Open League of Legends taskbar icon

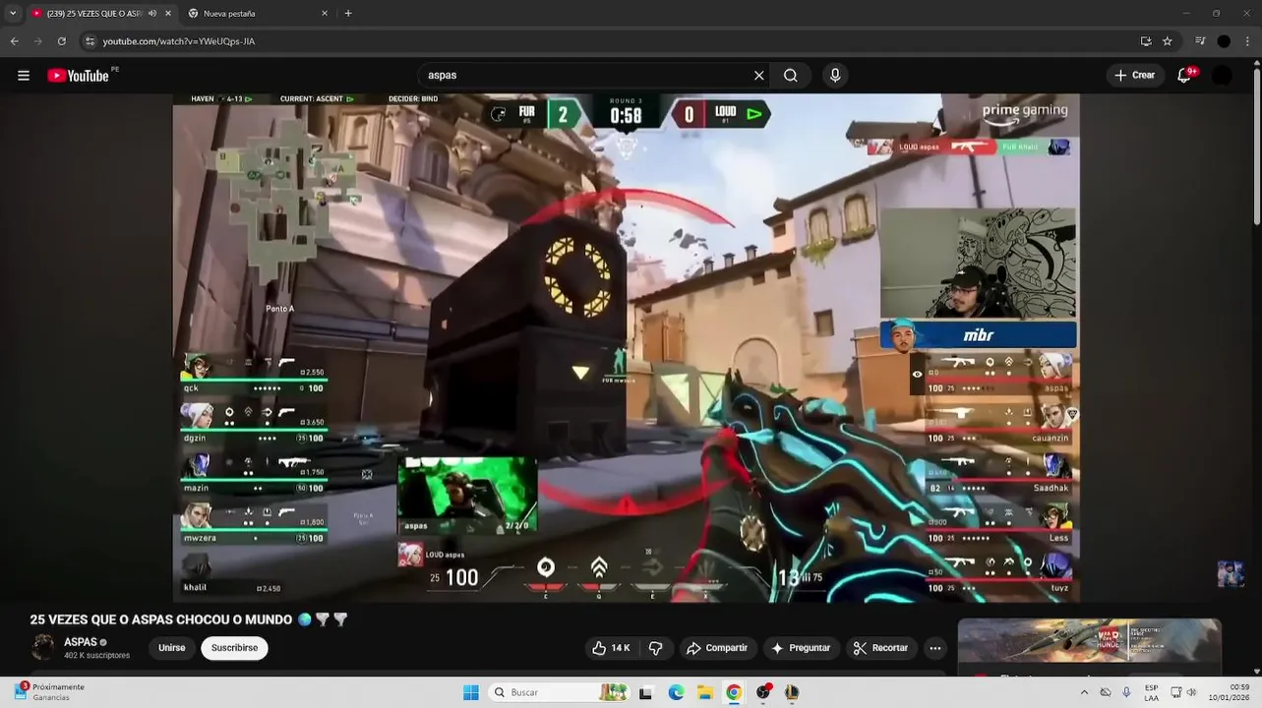[792, 692]
